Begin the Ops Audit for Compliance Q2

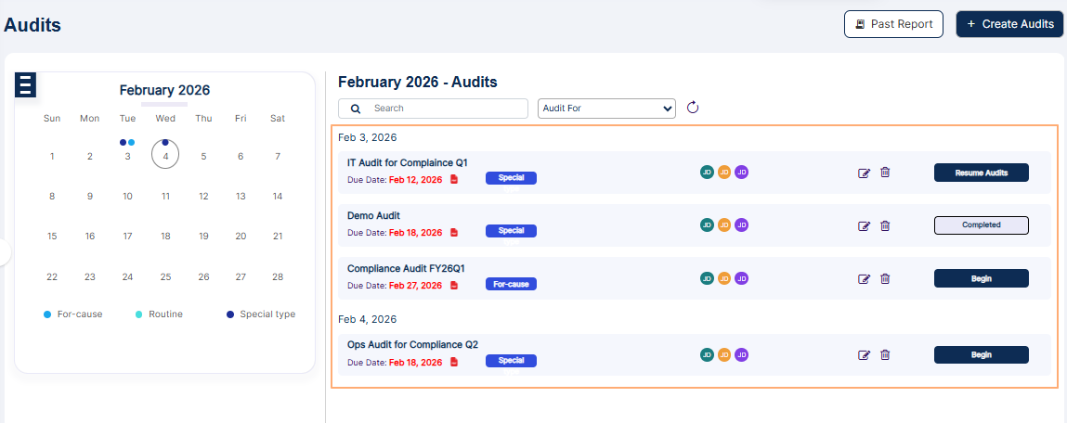[981, 354]
